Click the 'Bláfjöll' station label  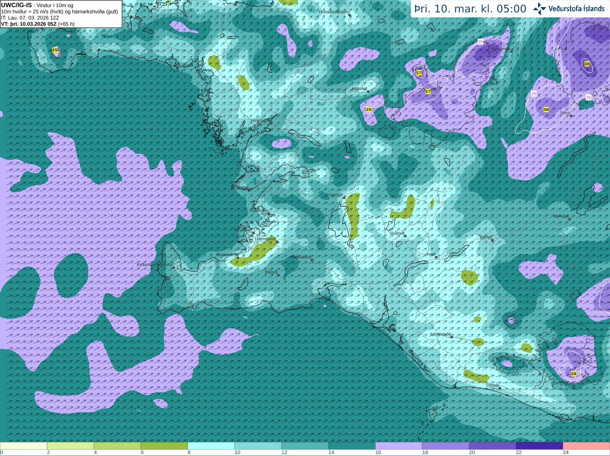[271, 272]
